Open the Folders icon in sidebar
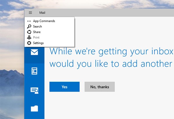Viewport: 174px width, 119px height. click(x=35, y=109)
